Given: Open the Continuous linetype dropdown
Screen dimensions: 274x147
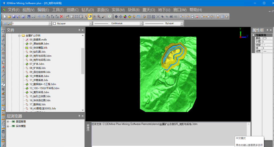Looking at the screenshot, I should 141,23.
